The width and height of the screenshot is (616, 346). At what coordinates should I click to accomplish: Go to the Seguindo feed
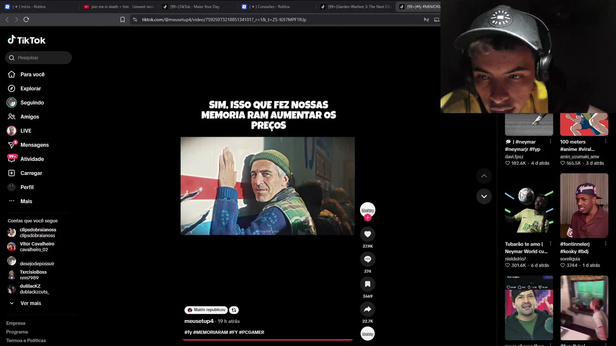(x=32, y=102)
